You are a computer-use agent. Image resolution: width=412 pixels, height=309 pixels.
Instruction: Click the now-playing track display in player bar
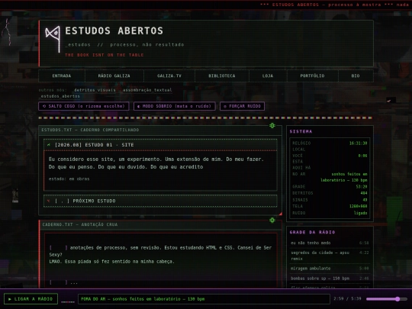pyautogui.click(x=204, y=299)
